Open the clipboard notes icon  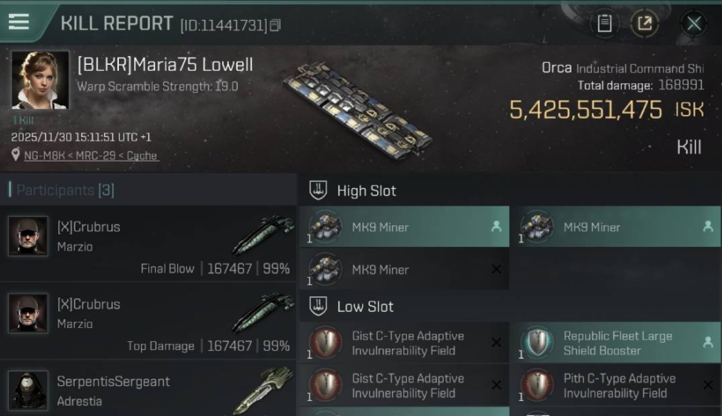pyautogui.click(x=604, y=23)
